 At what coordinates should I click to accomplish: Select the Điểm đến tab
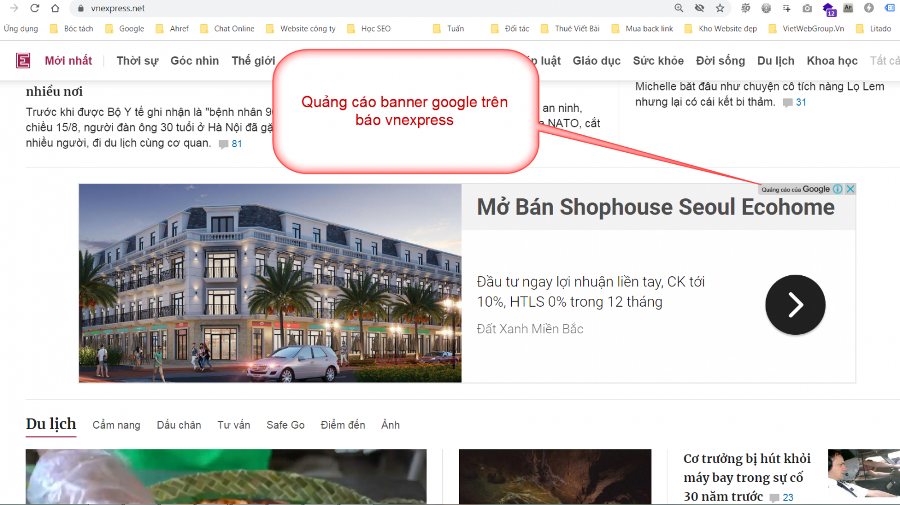[x=343, y=425]
